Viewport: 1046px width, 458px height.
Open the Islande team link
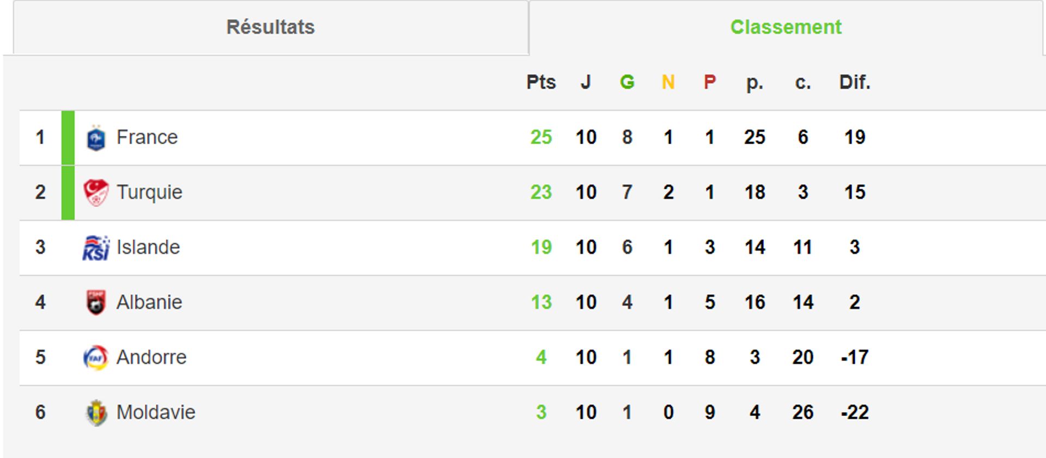[148, 247]
